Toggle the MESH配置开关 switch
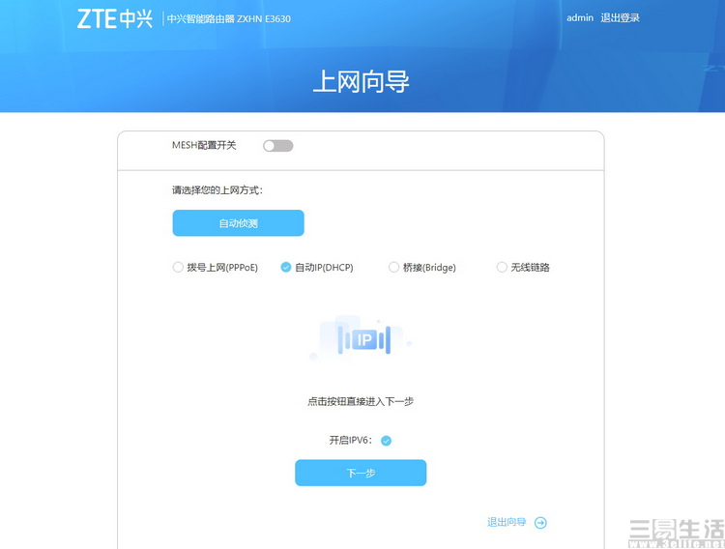 (x=277, y=146)
